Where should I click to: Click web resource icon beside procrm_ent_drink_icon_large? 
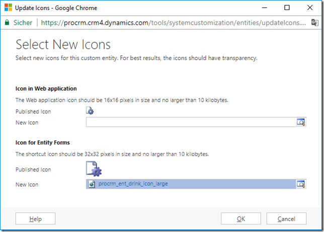92,184
